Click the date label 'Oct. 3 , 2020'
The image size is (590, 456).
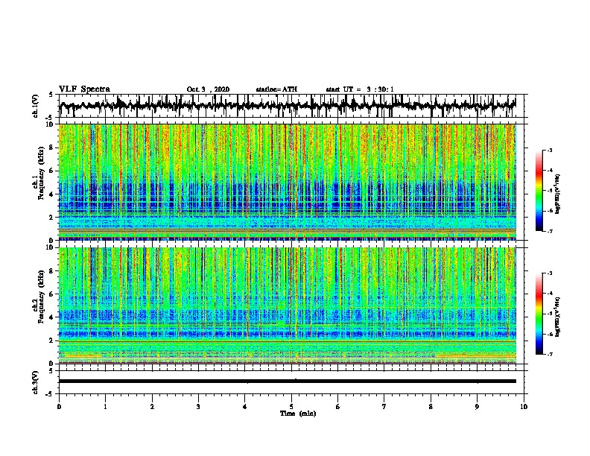click(208, 89)
